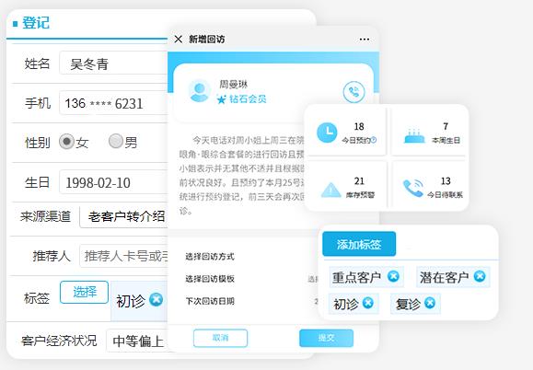Click the warning triangle icon for 库存预警

331,190
